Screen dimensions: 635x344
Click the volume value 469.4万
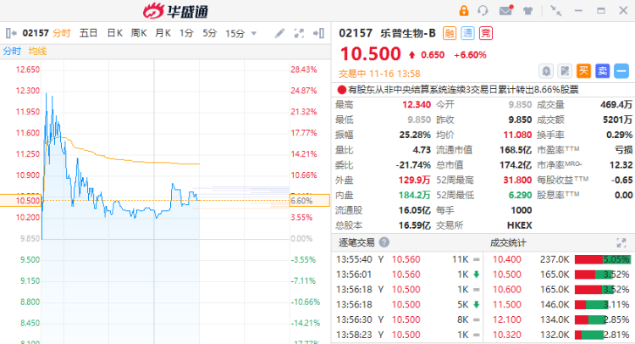616,104
